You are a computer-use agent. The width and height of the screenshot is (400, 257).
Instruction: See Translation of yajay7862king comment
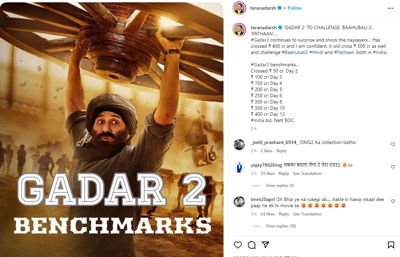click(307, 174)
